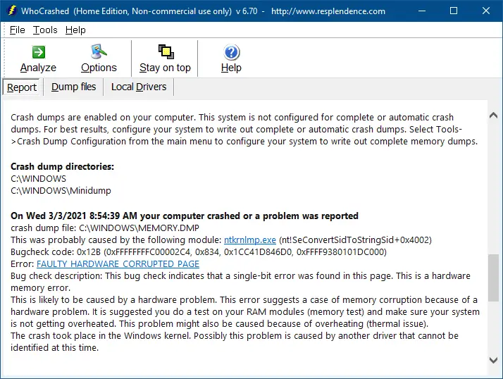The image size is (503, 379).
Task: Click the green Analyze arrow icon
Action: coord(39,52)
